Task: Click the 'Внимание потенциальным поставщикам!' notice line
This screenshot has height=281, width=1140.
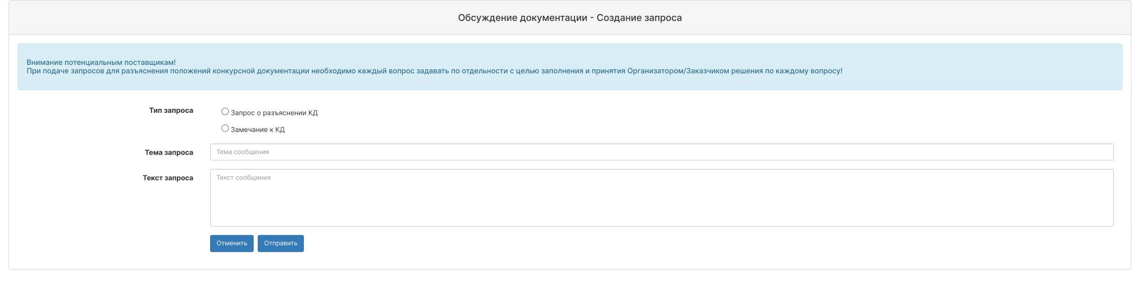Action: click(101, 62)
